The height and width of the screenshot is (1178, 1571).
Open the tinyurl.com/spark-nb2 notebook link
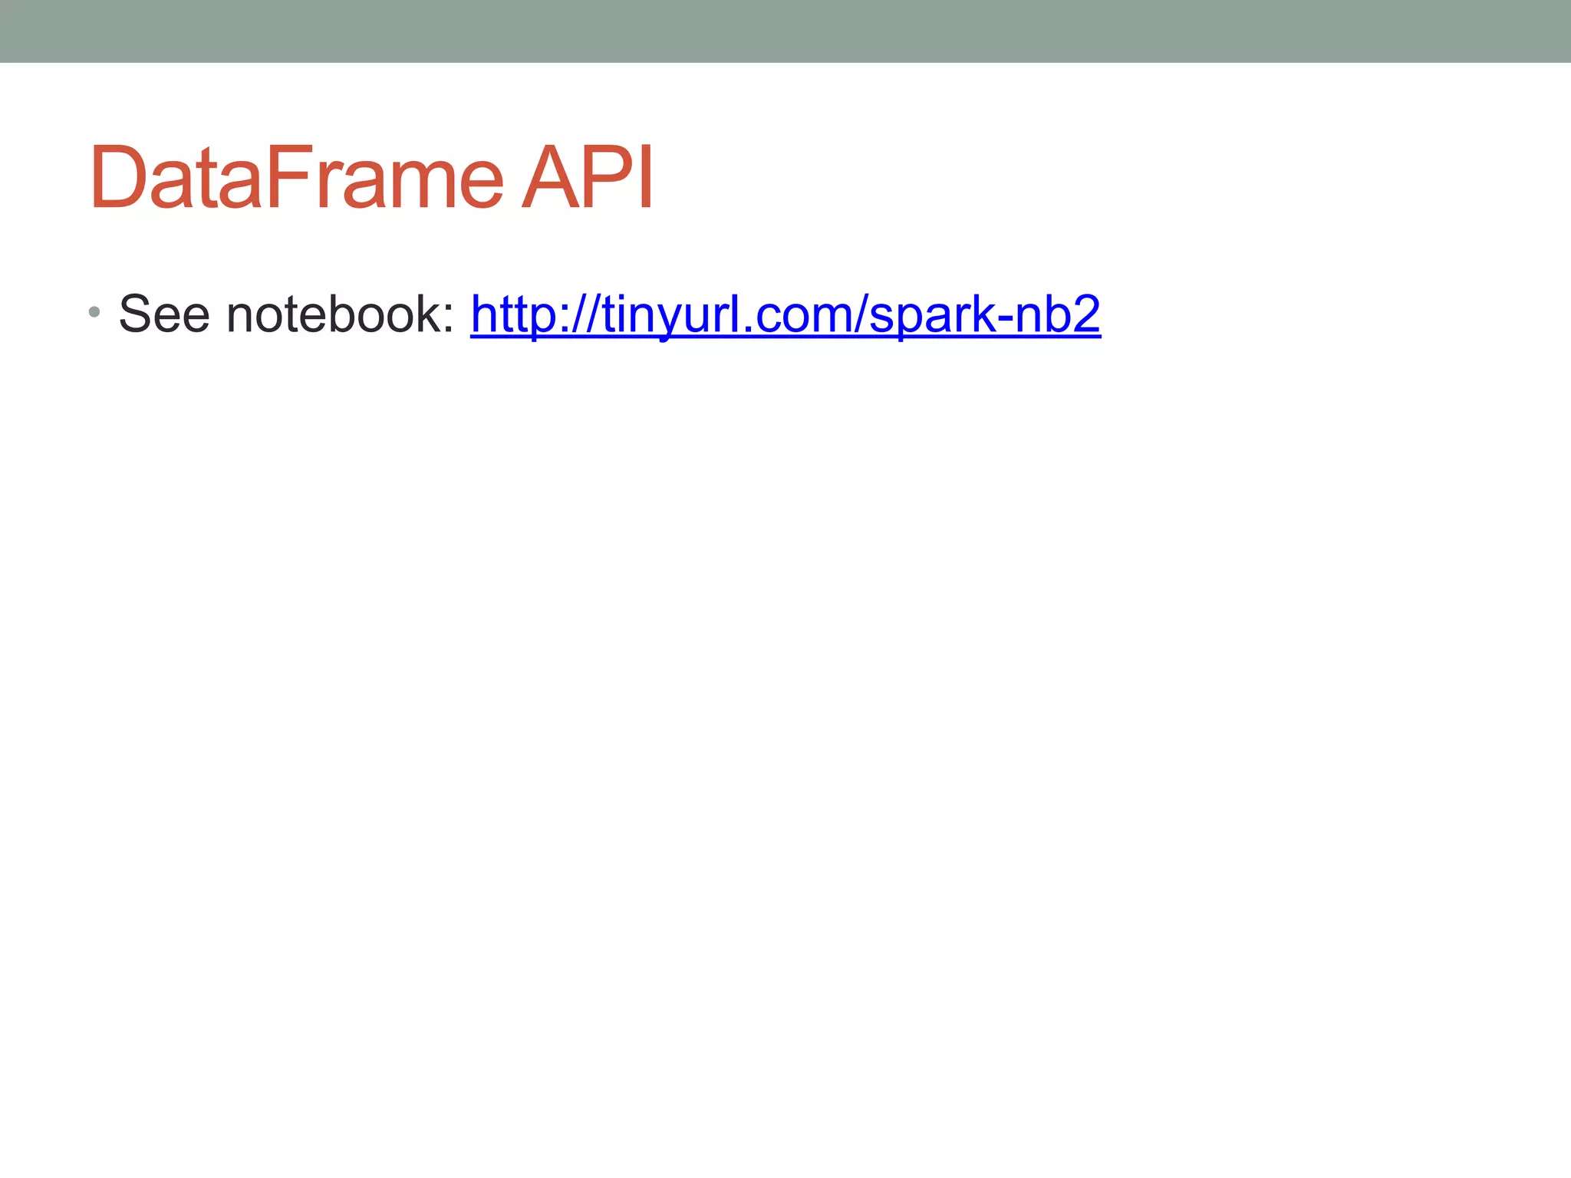pos(785,314)
